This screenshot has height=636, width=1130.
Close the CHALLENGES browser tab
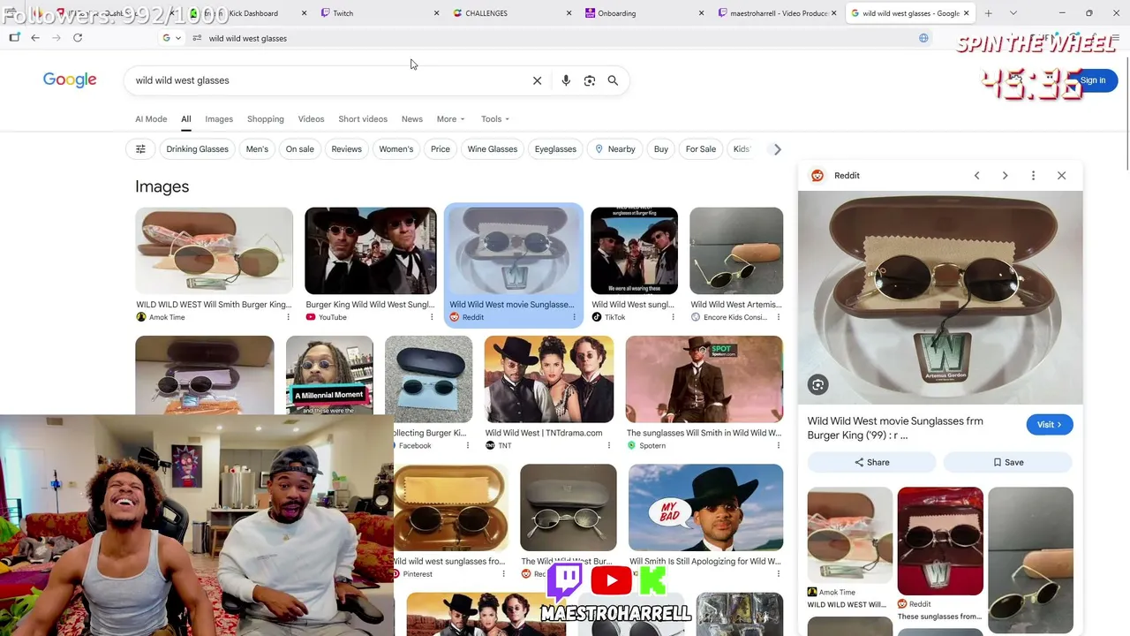[x=569, y=13]
